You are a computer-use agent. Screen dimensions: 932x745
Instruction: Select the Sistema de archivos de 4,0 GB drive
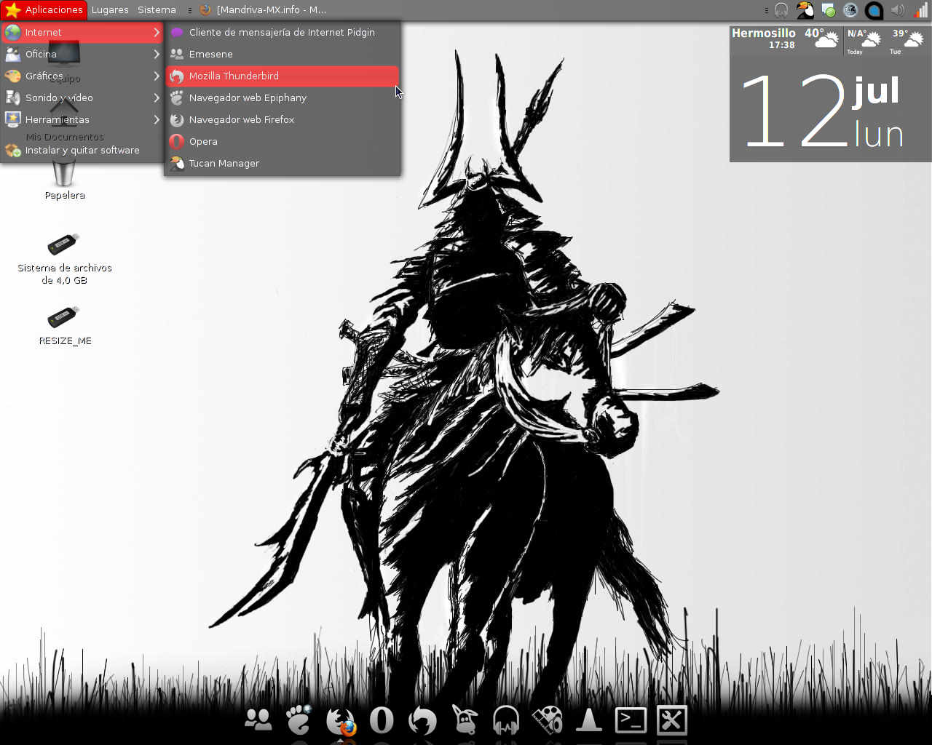(65, 258)
